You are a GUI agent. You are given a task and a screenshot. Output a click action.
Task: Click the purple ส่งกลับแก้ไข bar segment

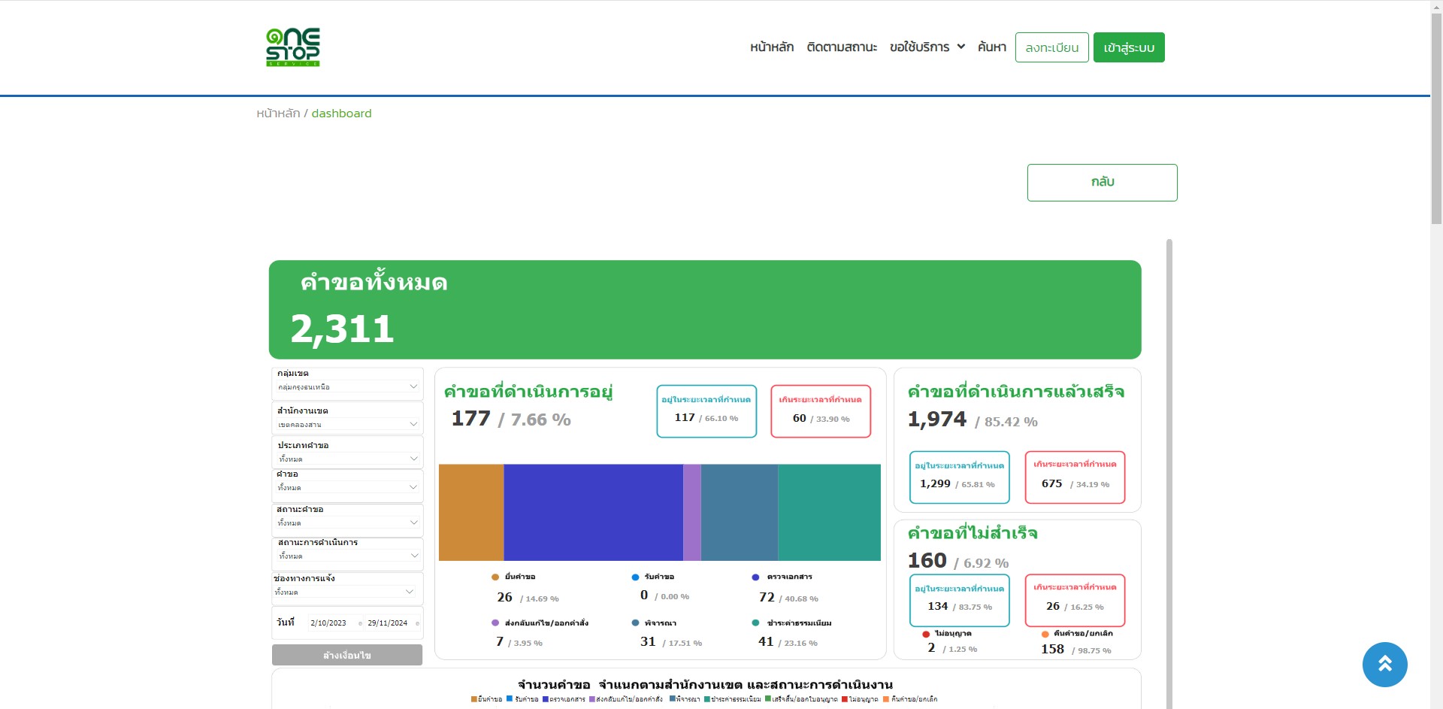pos(692,513)
